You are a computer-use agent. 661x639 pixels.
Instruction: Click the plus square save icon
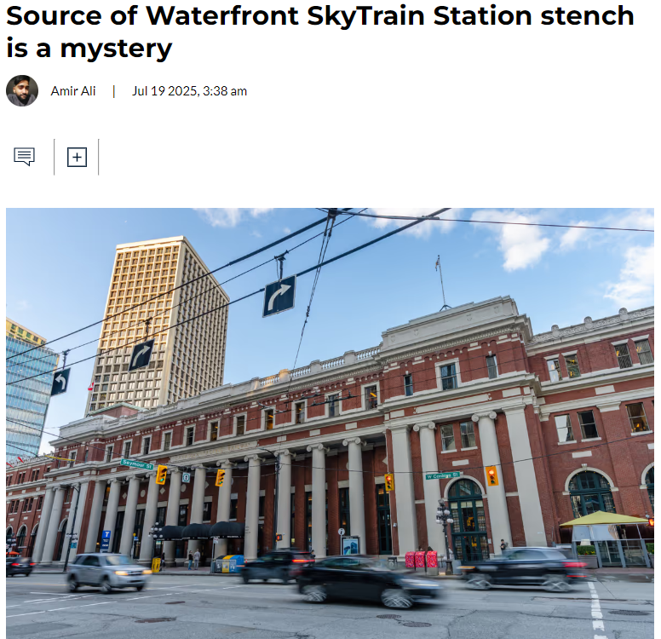(x=78, y=157)
